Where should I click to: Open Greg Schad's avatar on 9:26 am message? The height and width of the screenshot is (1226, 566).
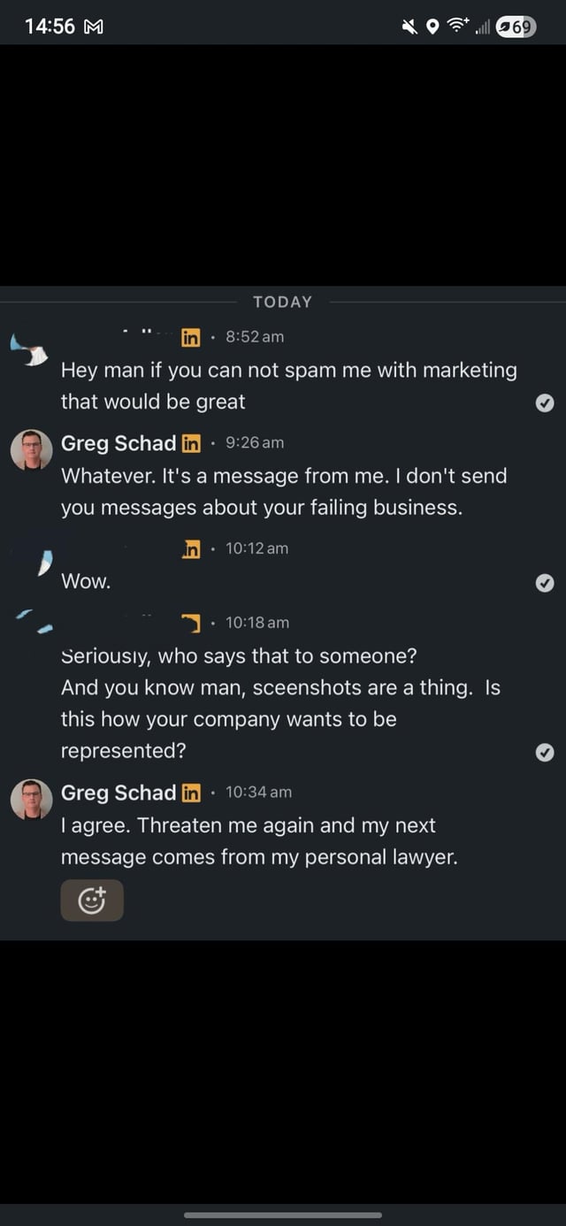pyautogui.click(x=31, y=449)
